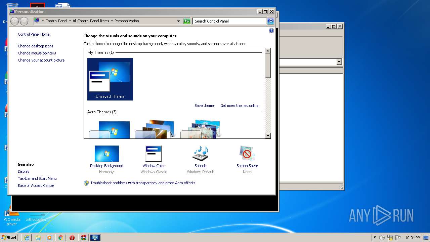Click Control Panel breadcrumb segment
Viewport: 430px width, 242px height.
(56, 21)
